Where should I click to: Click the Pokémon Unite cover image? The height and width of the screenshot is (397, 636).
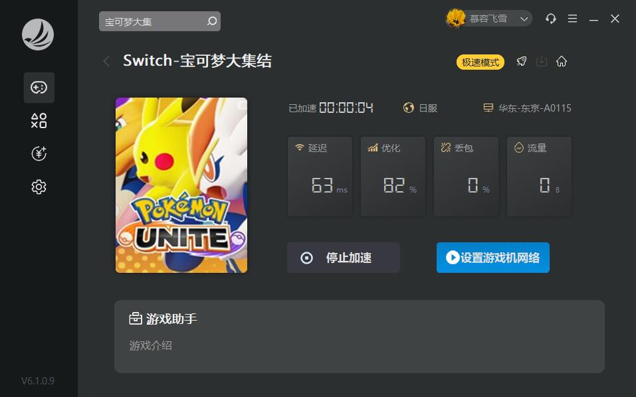pos(181,185)
